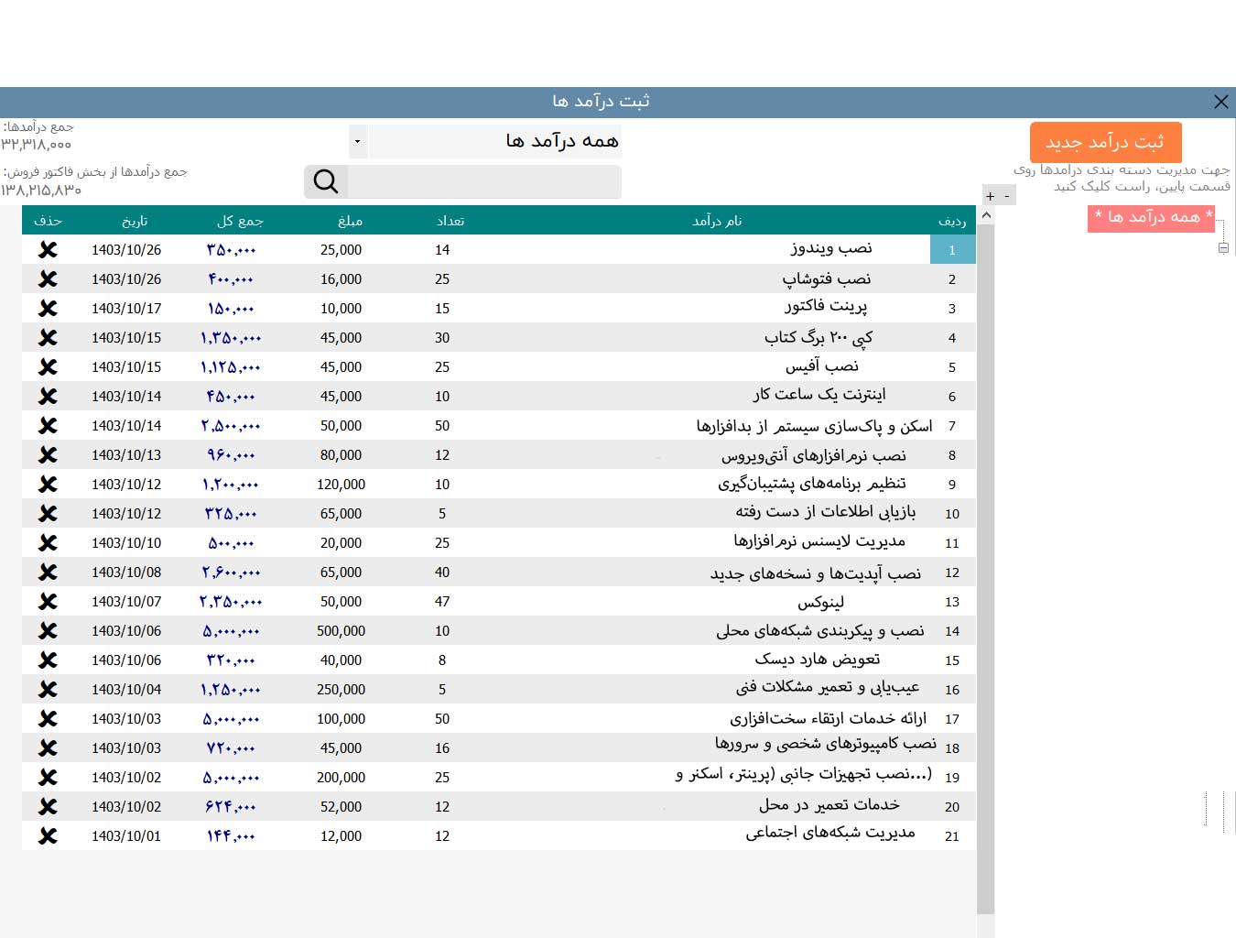Screen dimensions: 1236x938
Task: Collapse the همه درآمد ها tree node
Action: click(1223, 248)
